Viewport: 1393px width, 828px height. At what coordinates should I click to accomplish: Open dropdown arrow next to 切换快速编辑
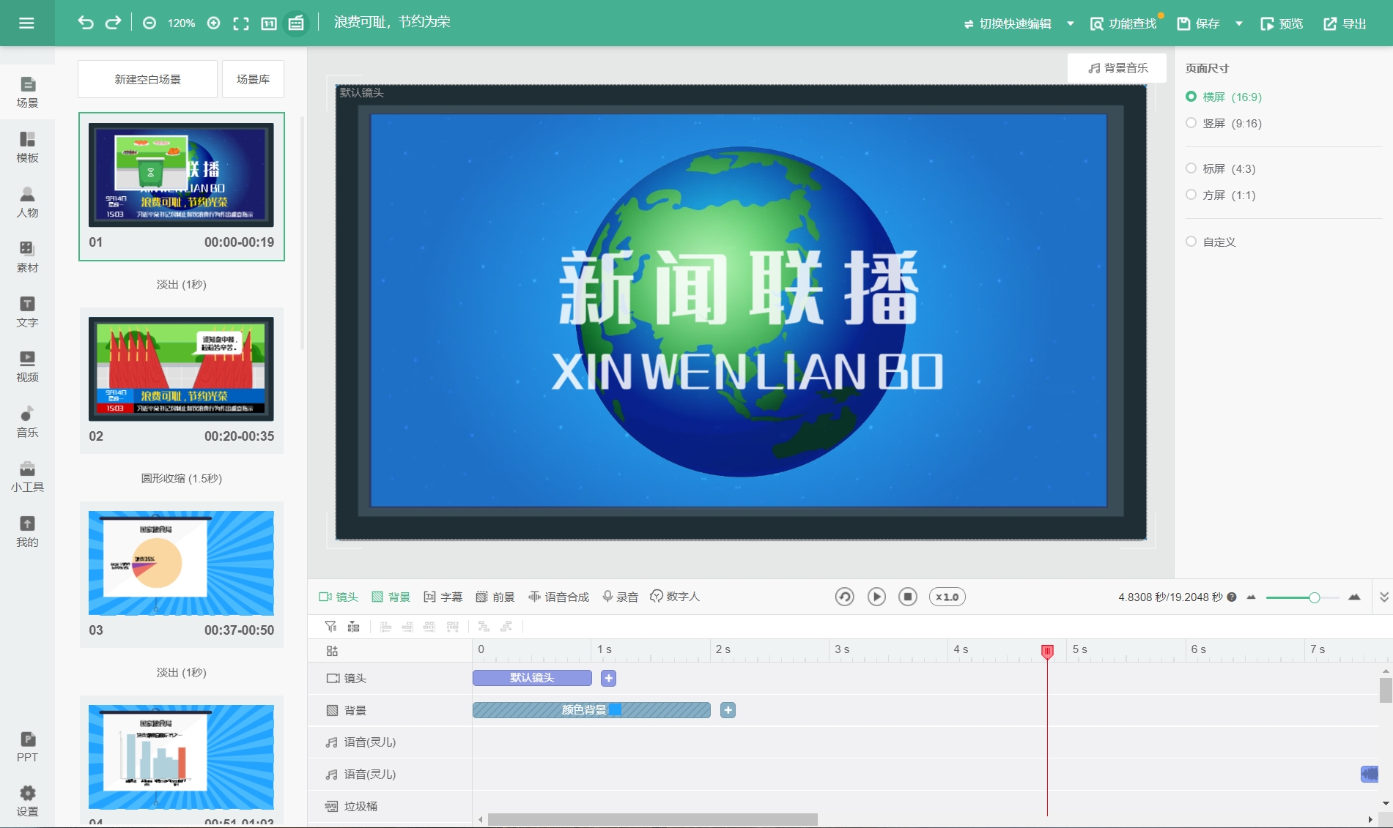click(1070, 23)
